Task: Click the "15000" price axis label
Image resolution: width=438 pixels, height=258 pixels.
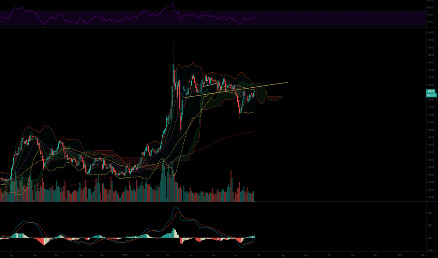Action: coord(431,197)
